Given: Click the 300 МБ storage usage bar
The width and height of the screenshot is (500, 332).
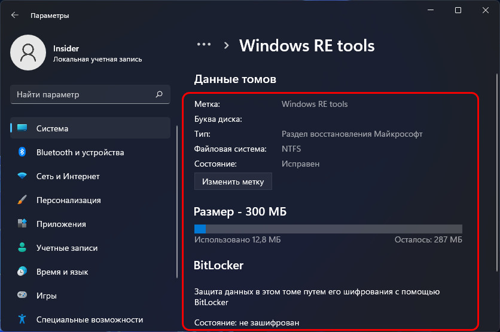Looking at the screenshot, I should pos(328,229).
